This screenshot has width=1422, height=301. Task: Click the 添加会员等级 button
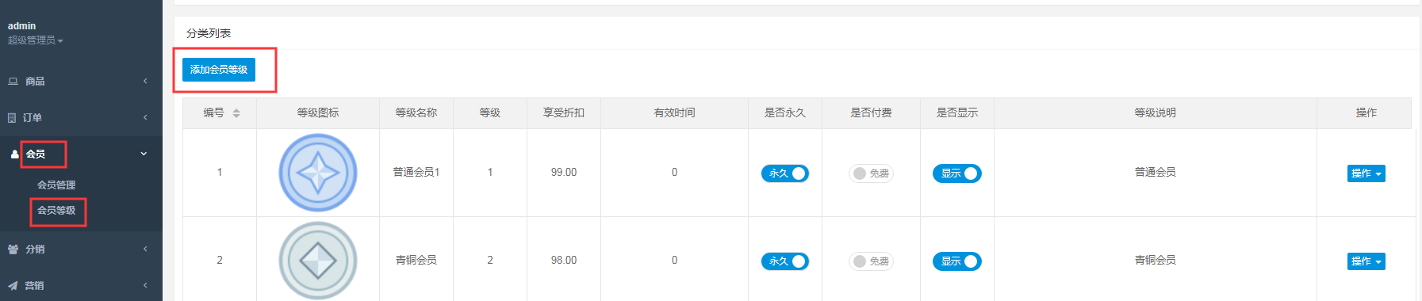(219, 70)
